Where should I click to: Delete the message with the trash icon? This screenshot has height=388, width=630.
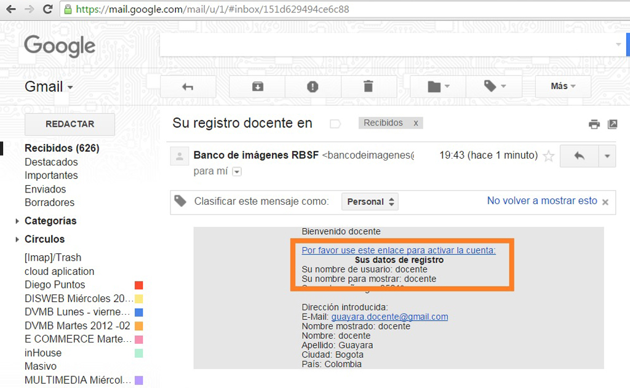368,87
